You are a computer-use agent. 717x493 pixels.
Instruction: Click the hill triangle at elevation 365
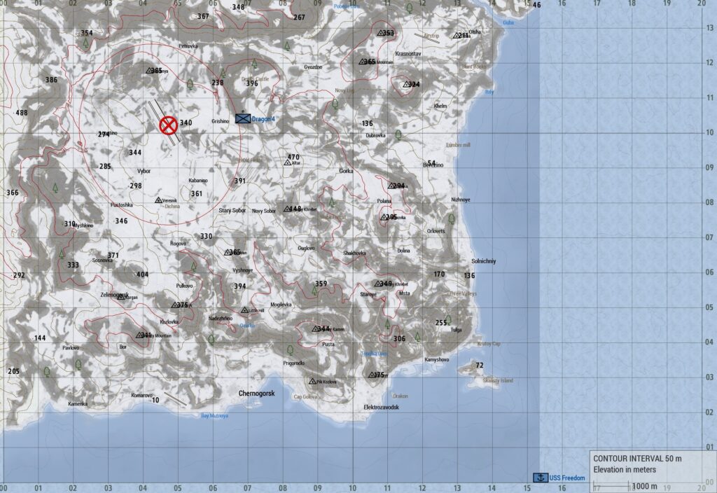(362, 62)
